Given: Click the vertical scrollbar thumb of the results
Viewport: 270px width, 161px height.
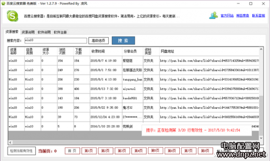Looking at the screenshot, I should [x=261, y=115].
